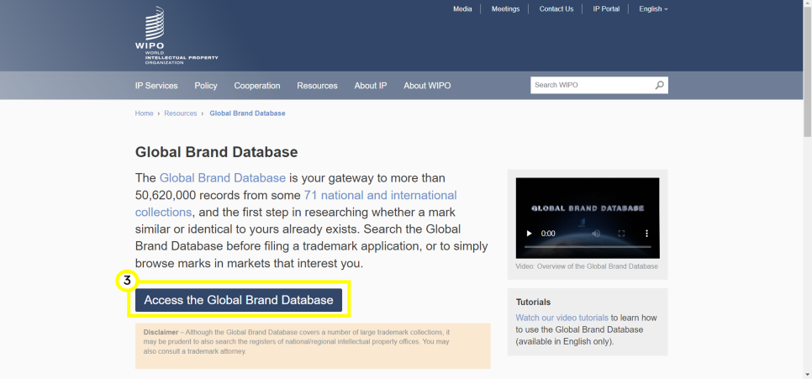Viewport: 812px width, 379px height.
Task: Open the Cooperation menu
Action: [x=257, y=86]
